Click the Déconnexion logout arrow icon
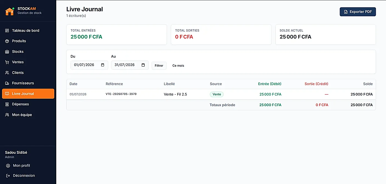The width and height of the screenshot is (386, 184). coord(8,175)
